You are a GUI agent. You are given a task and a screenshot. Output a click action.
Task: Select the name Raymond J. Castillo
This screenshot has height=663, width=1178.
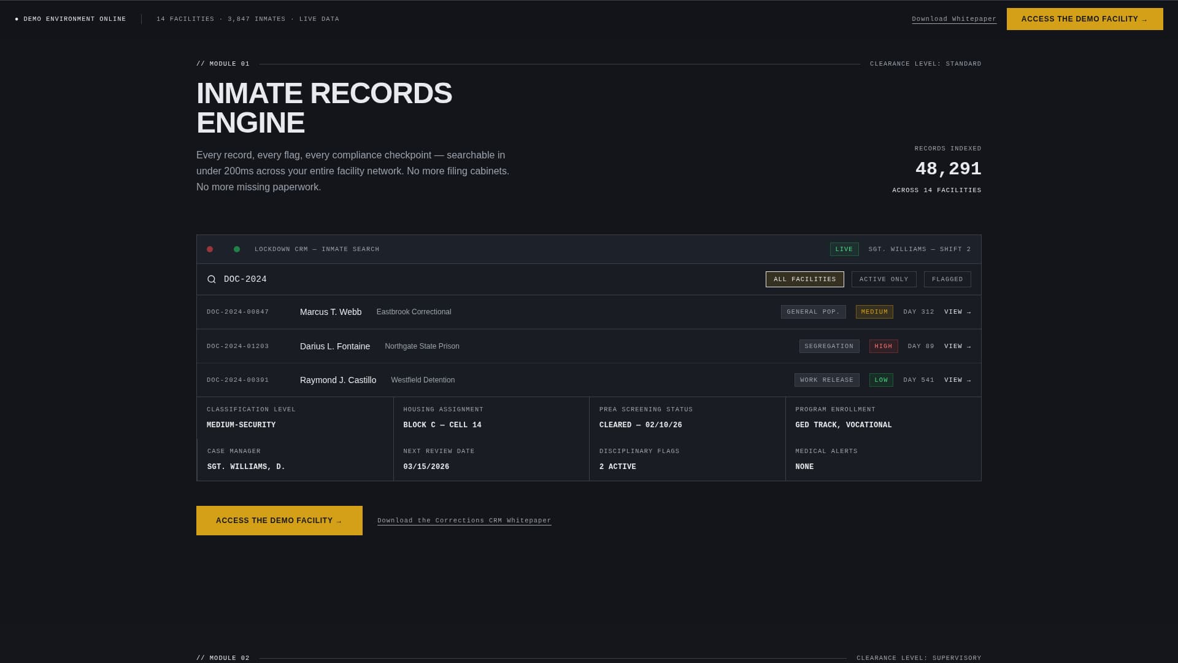[338, 380]
